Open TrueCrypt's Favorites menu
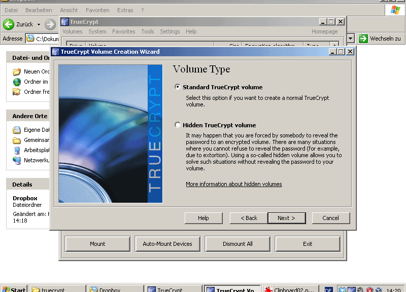406x292 pixels. pyautogui.click(x=123, y=31)
